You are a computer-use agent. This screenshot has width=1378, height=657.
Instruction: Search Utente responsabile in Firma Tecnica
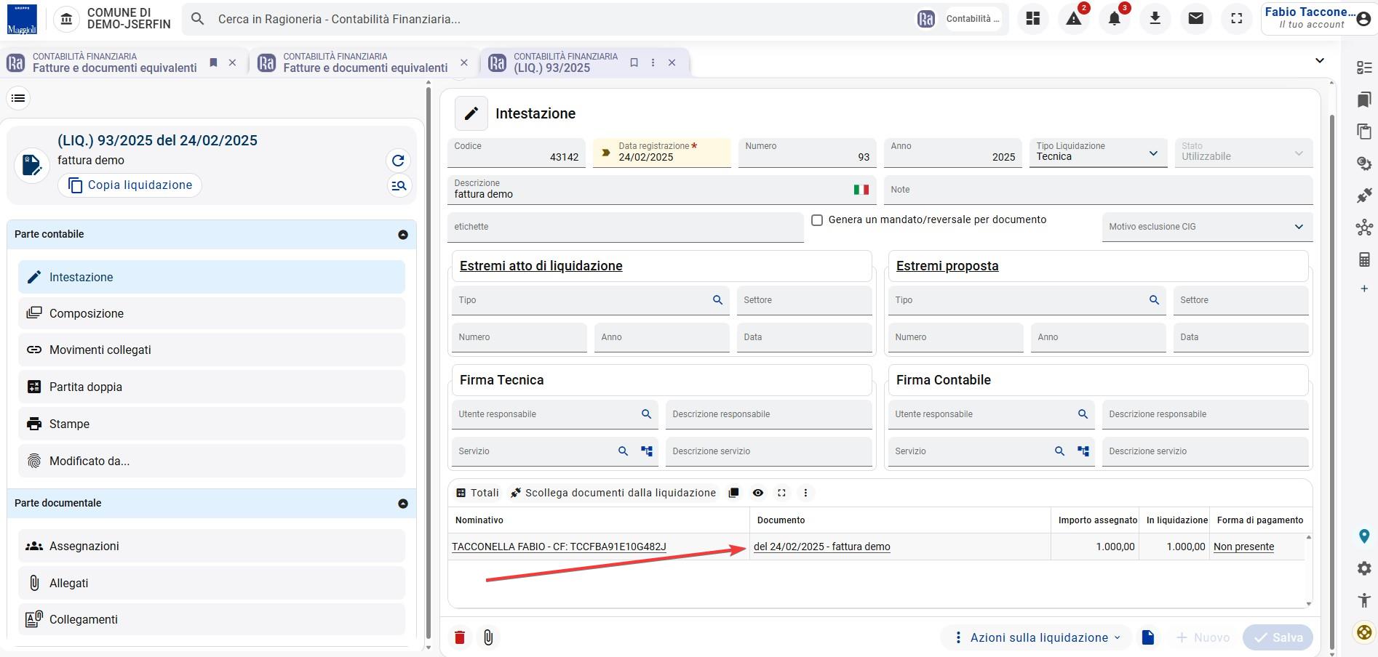(646, 414)
